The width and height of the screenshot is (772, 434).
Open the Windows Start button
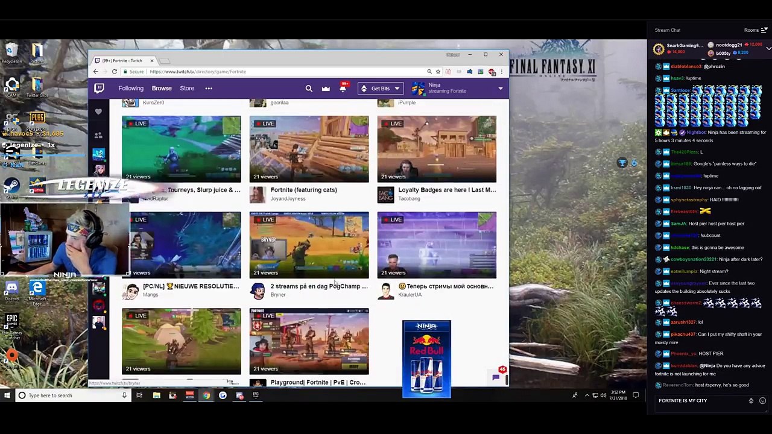tap(7, 395)
